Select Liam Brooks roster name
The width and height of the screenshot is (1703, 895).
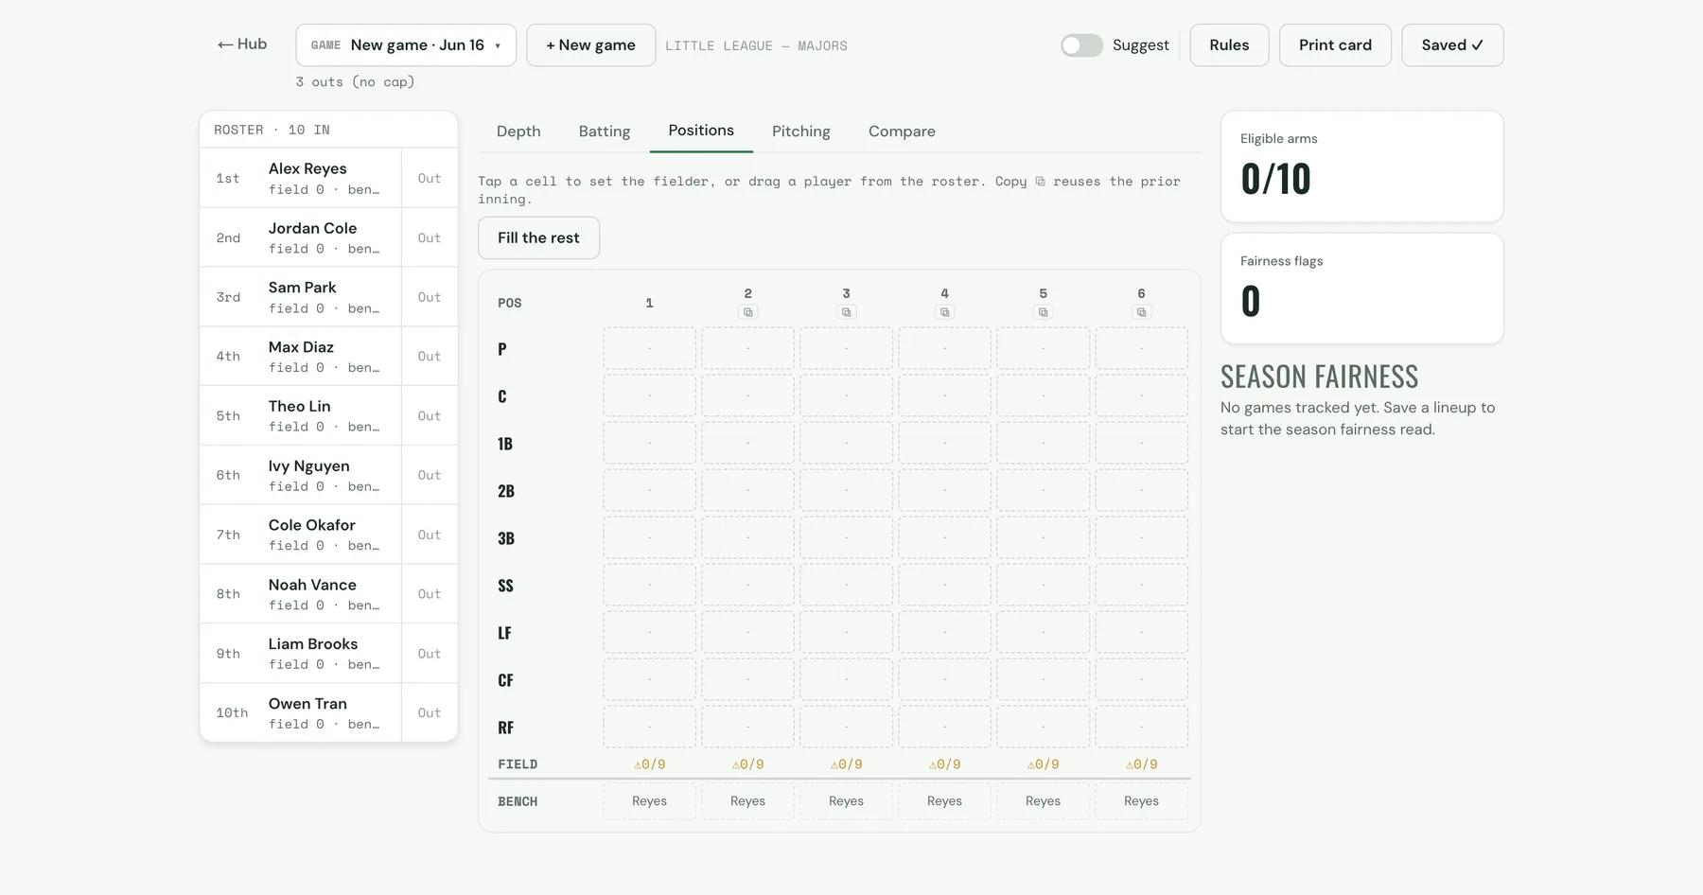312,644
